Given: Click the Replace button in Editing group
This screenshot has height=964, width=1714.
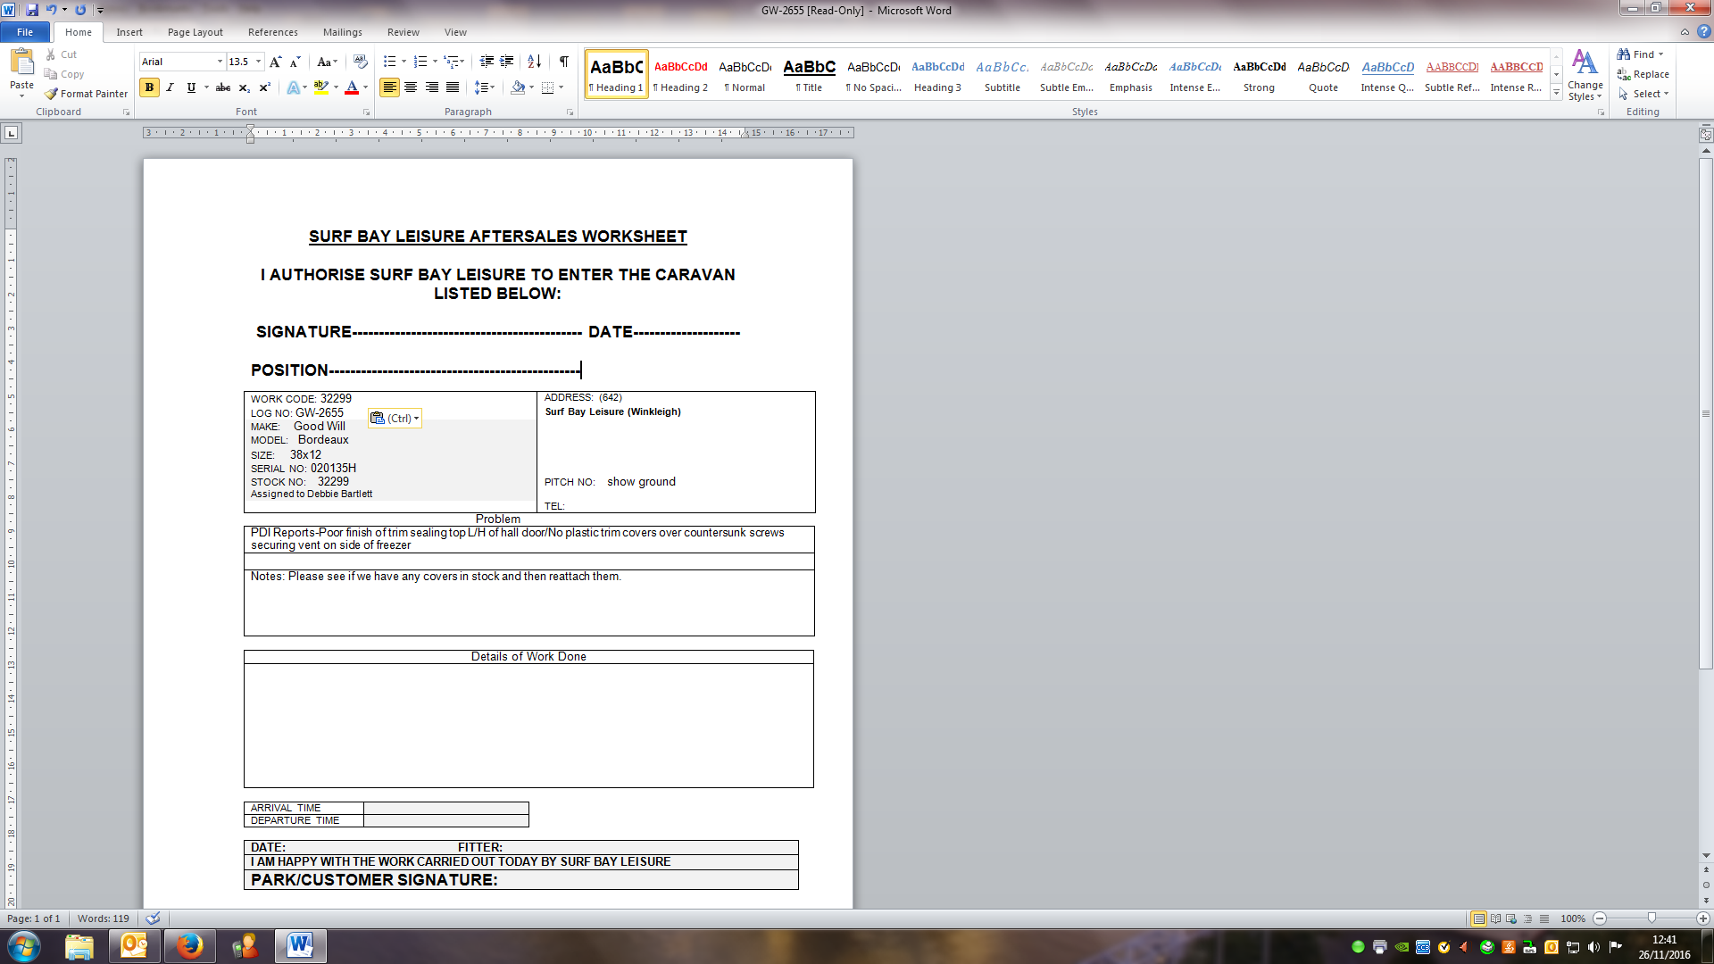Looking at the screenshot, I should [x=1643, y=74].
